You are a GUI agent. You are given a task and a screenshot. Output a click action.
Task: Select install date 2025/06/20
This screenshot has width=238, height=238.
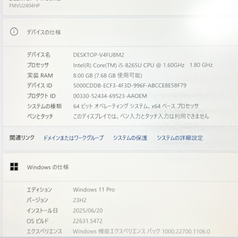pyautogui.click(x=88, y=210)
